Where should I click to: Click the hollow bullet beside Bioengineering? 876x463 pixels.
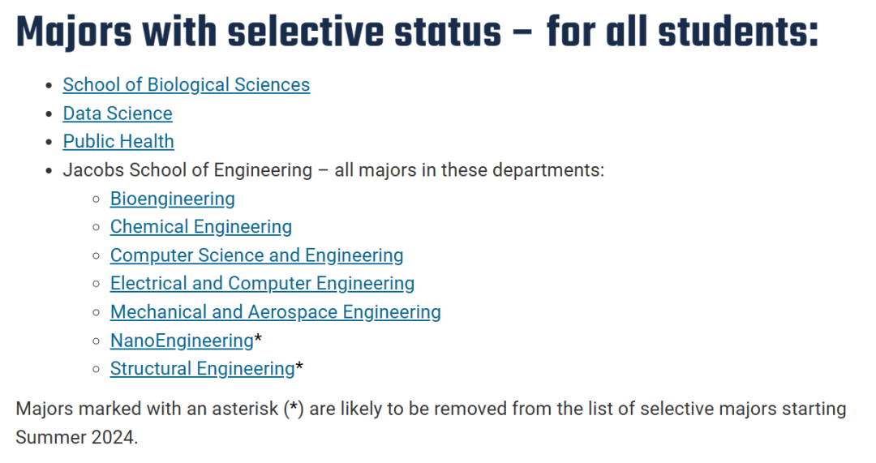[x=97, y=199]
